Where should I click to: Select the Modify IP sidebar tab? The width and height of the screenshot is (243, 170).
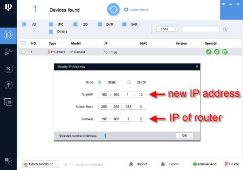[8, 35]
